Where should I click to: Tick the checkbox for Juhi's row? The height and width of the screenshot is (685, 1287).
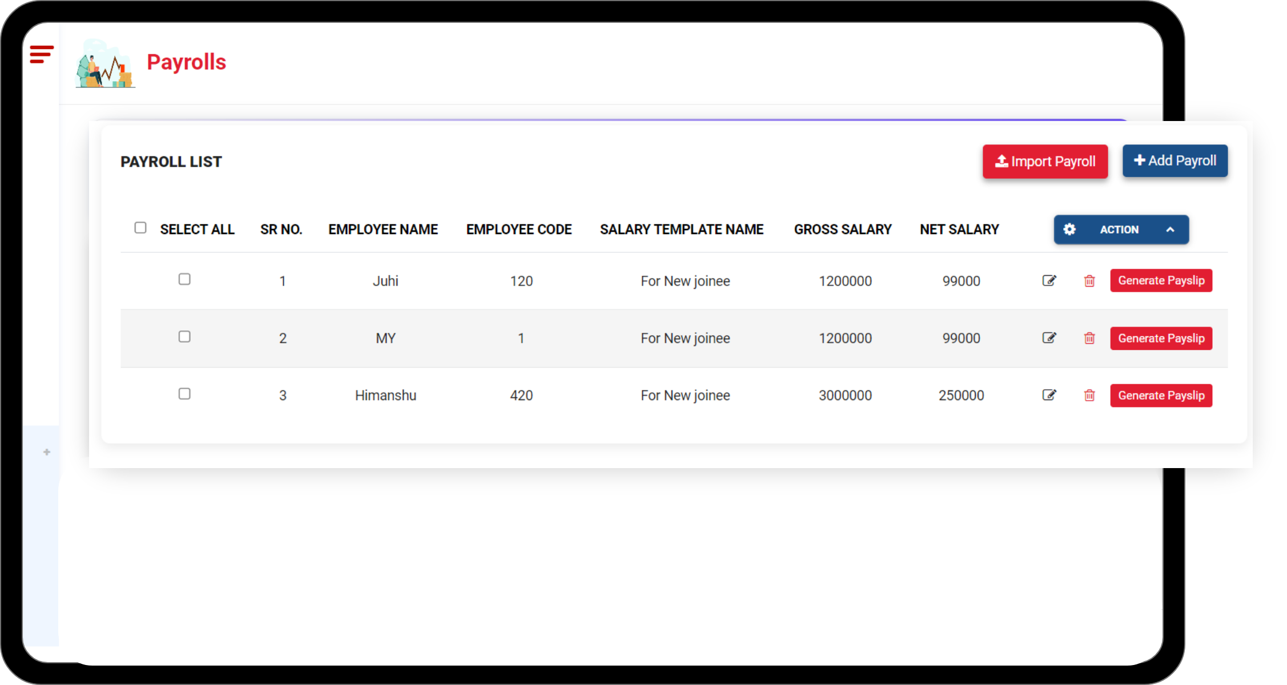[184, 279]
